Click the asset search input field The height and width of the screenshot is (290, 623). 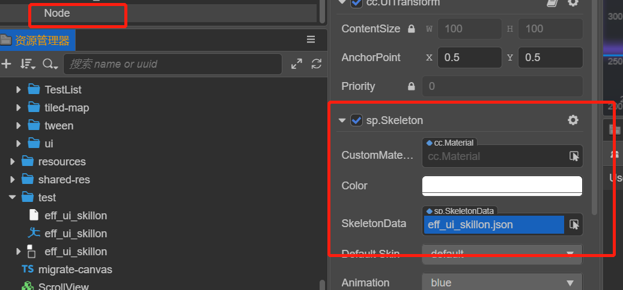point(172,64)
